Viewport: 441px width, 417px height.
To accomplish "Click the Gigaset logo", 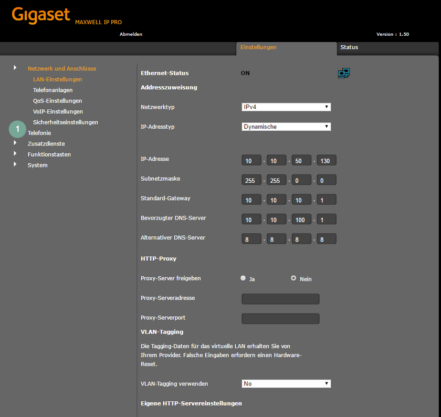I will tap(40, 15).
